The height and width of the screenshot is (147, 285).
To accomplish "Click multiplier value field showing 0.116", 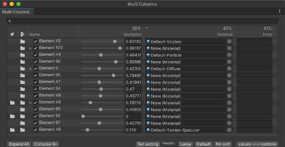I will coord(133,130).
